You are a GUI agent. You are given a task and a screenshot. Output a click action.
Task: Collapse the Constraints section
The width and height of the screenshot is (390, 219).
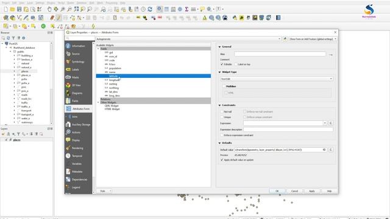(x=219, y=105)
